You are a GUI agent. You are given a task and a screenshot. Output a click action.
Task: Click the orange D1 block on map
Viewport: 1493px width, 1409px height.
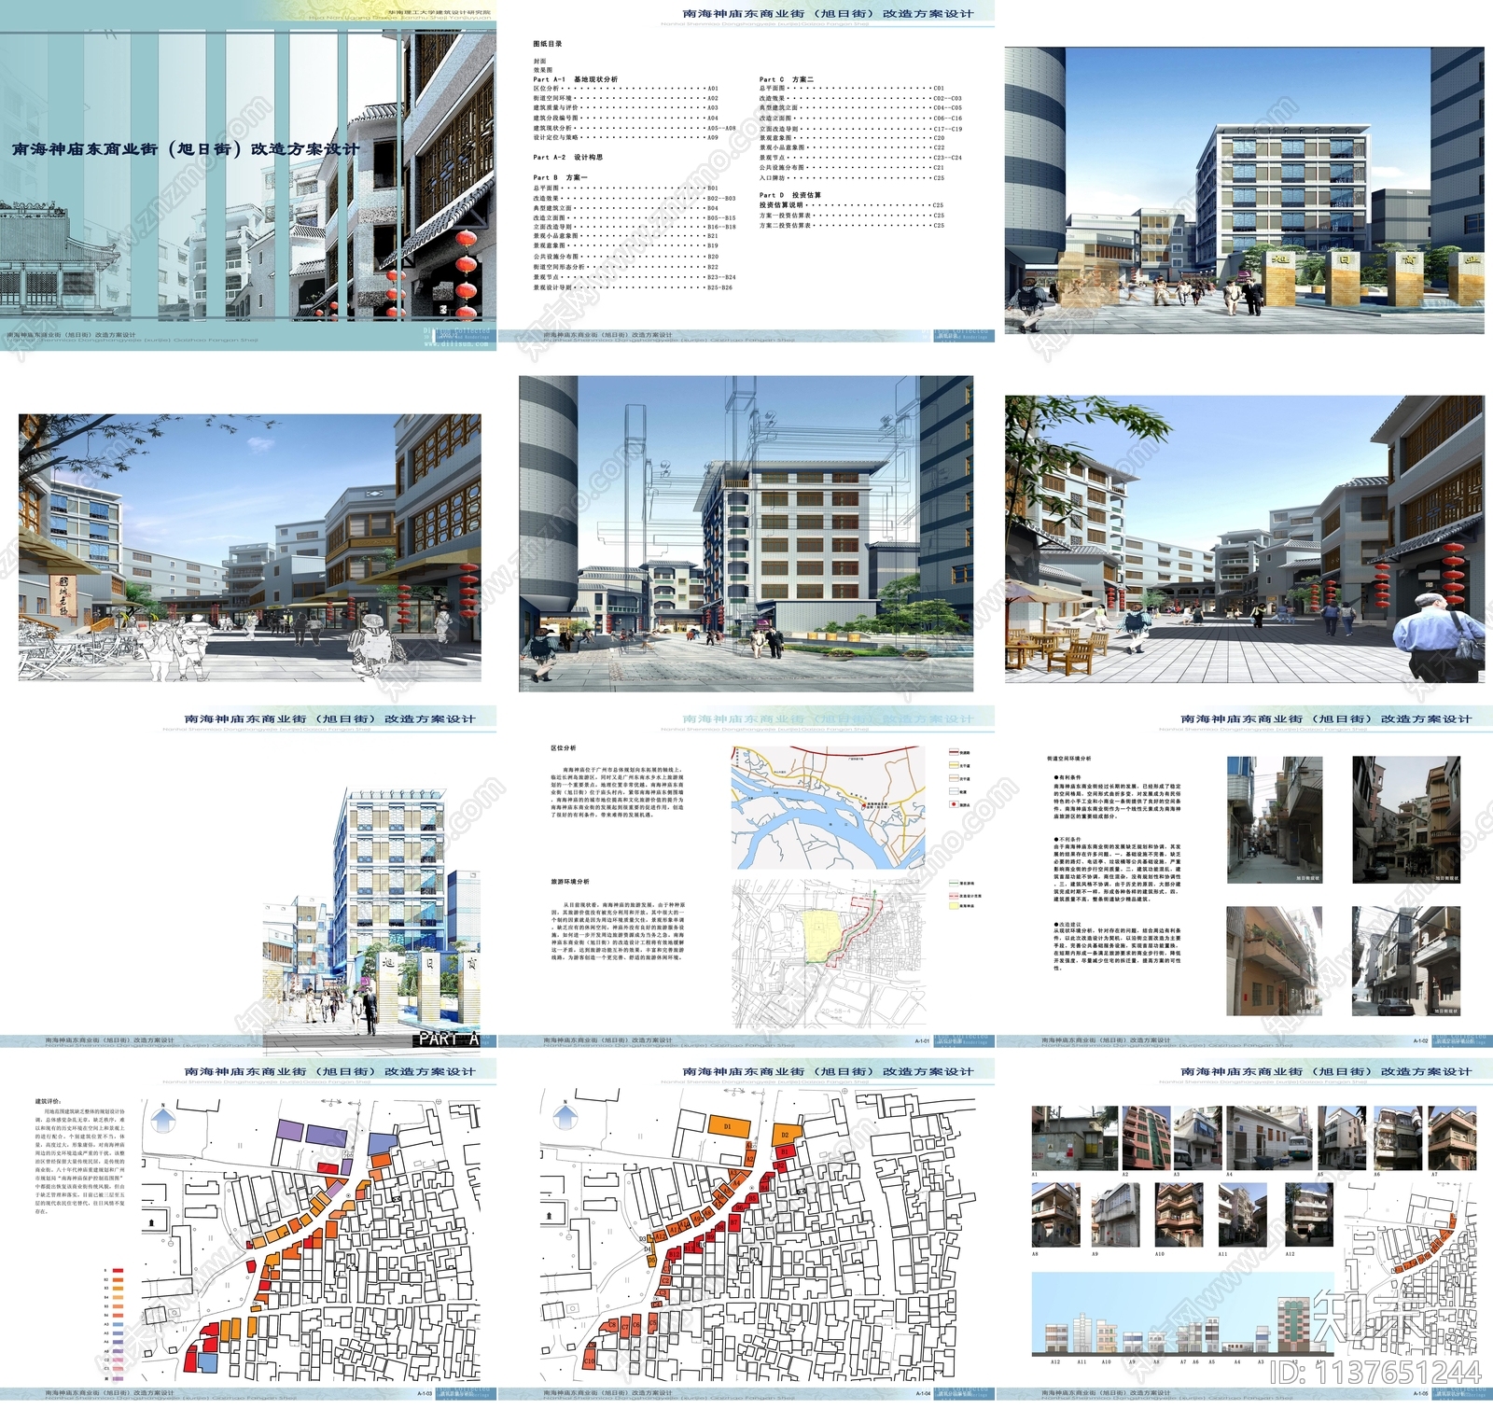(729, 1127)
